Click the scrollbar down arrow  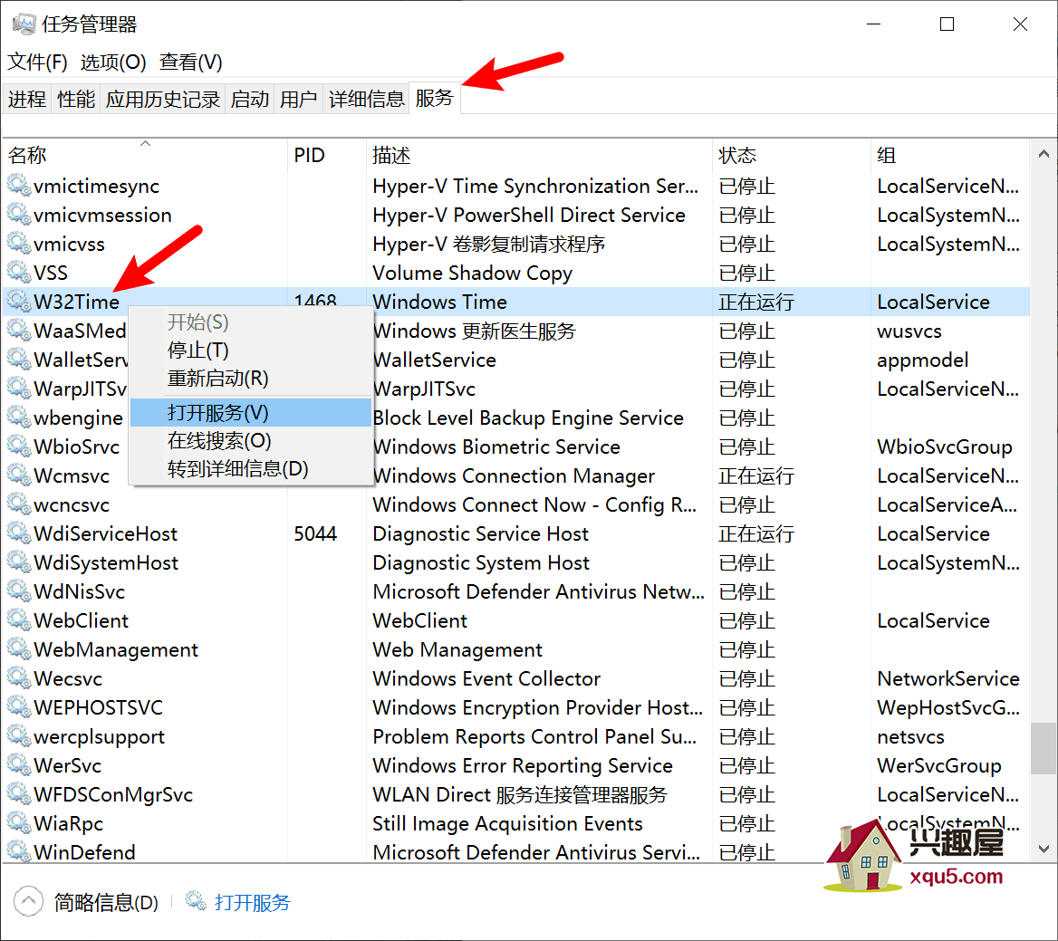(1044, 849)
